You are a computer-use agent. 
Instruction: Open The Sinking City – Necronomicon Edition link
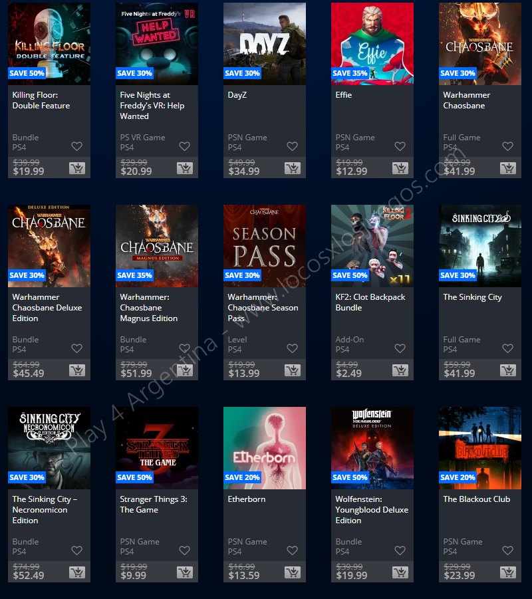pyautogui.click(x=45, y=510)
